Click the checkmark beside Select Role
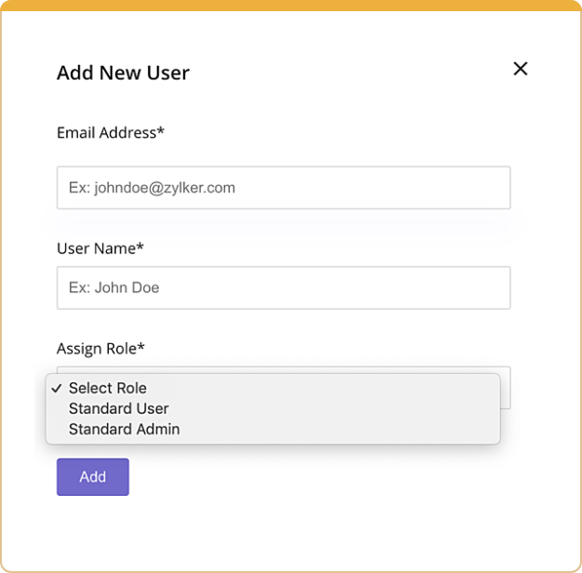 point(57,388)
